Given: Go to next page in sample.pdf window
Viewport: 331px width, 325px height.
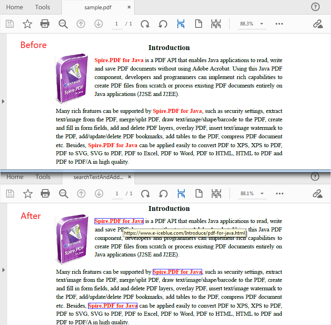Looking at the screenshot, I should point(99,24).
